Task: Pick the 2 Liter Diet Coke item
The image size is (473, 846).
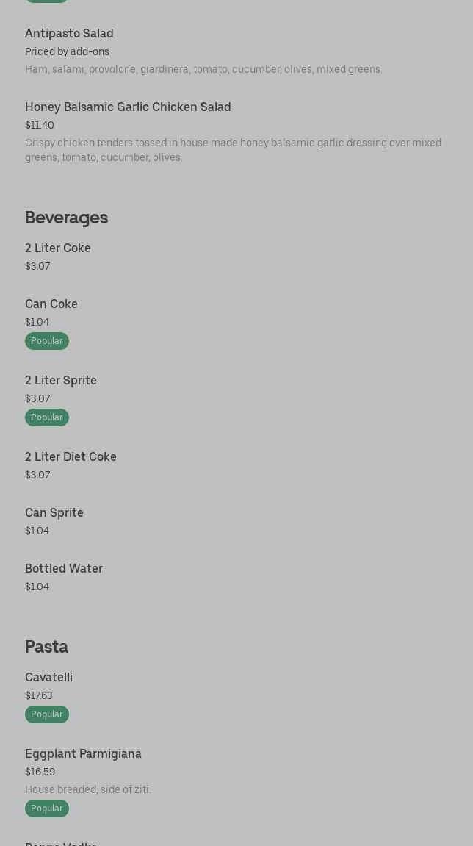Action: pos(71,457)
